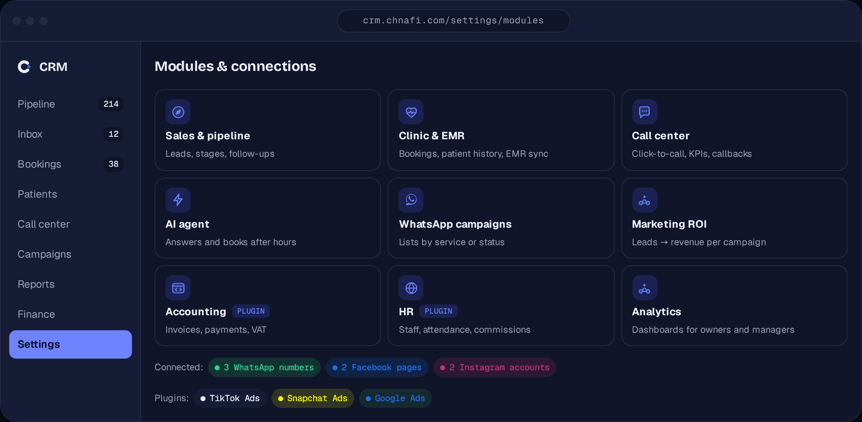Click the globe icon on HR card
862x422 pixels.
(x=411, y=288)
